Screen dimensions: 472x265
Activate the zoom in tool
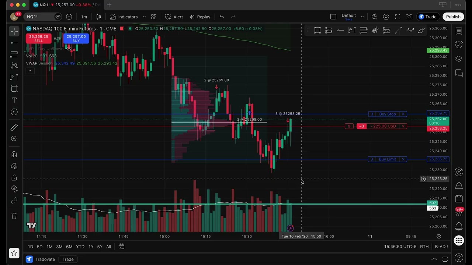(x=14, y=139)
